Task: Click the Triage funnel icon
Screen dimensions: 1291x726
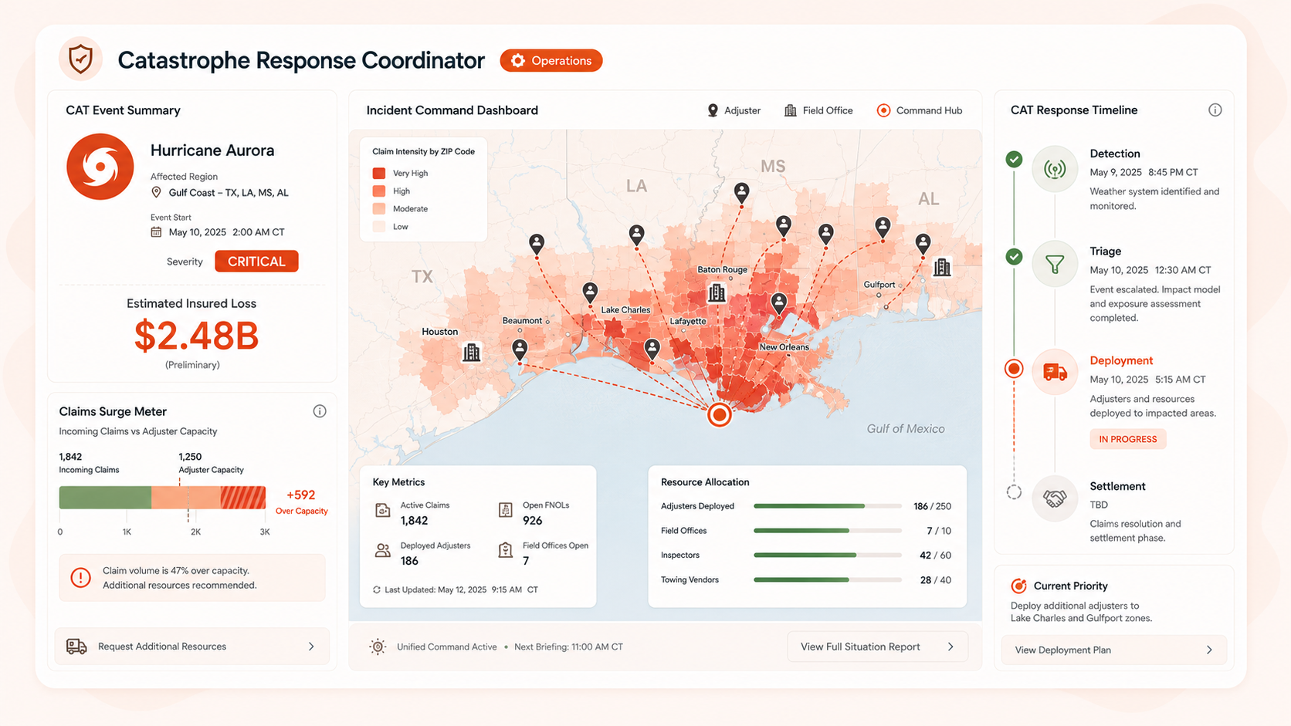Action: (1055, 265)
